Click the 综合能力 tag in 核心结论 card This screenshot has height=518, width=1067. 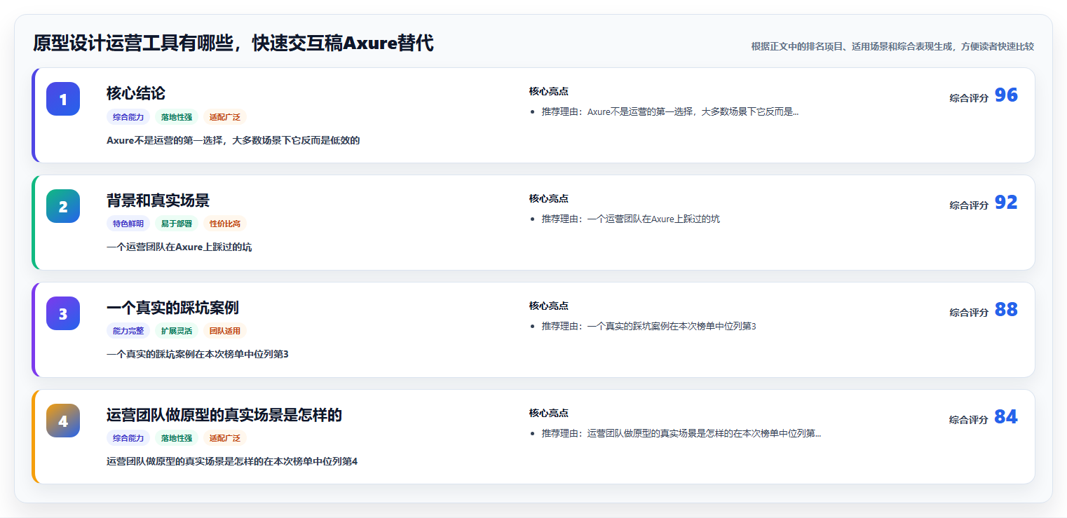point(128,117)
